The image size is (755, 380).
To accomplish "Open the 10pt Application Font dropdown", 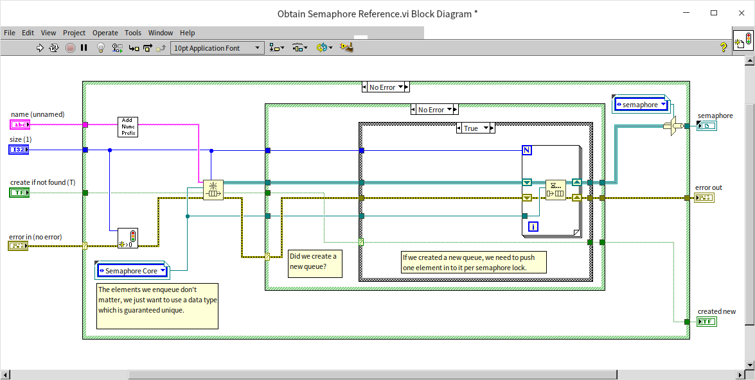I will pyautogui.click(x=217, y=47).
